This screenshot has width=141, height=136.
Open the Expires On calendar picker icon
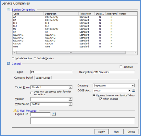pos(54,114)
